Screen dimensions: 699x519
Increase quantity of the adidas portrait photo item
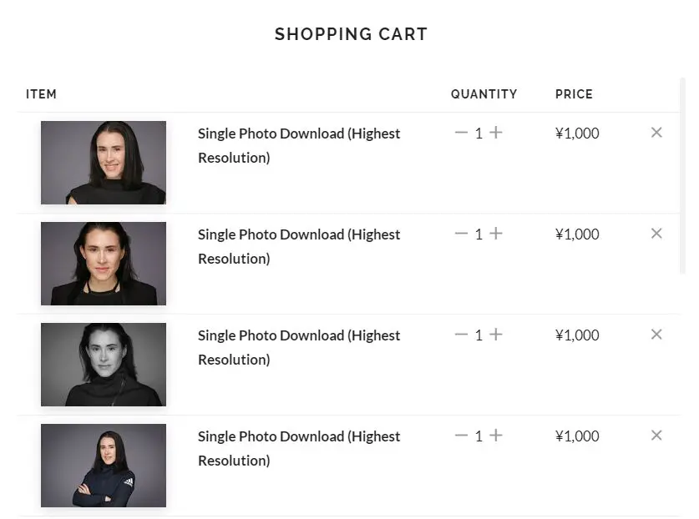495,436
